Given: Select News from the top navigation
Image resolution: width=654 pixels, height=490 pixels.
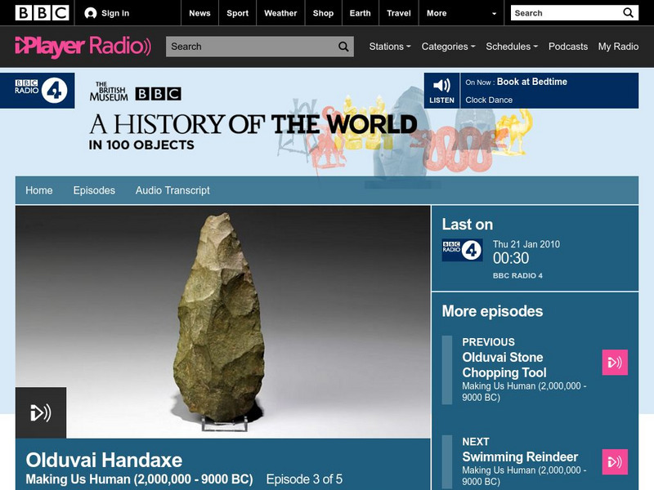Looking at the screenshot, I should [199, 13].
